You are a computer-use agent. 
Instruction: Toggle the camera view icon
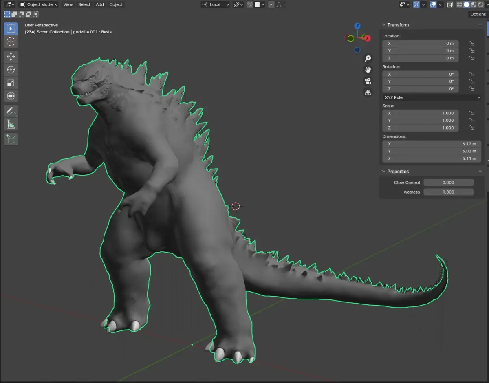tap(368, 81)
